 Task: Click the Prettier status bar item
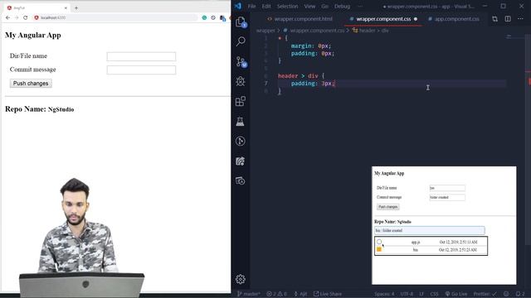(x=485, y=294)
